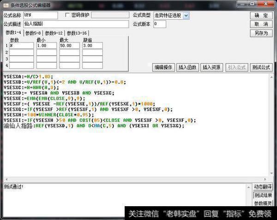Click the 测试公式 button
This screenshot has width=277, height=220.
(261, 67)
